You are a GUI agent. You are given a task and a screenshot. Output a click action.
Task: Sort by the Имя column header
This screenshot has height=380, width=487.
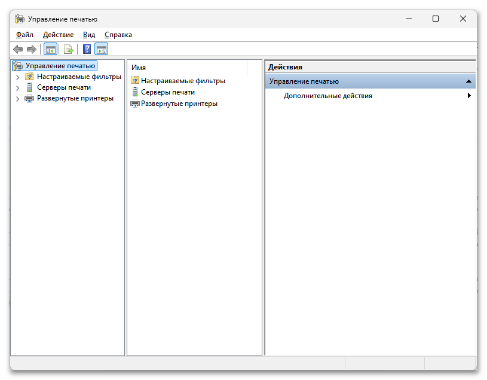coord(188,68)
